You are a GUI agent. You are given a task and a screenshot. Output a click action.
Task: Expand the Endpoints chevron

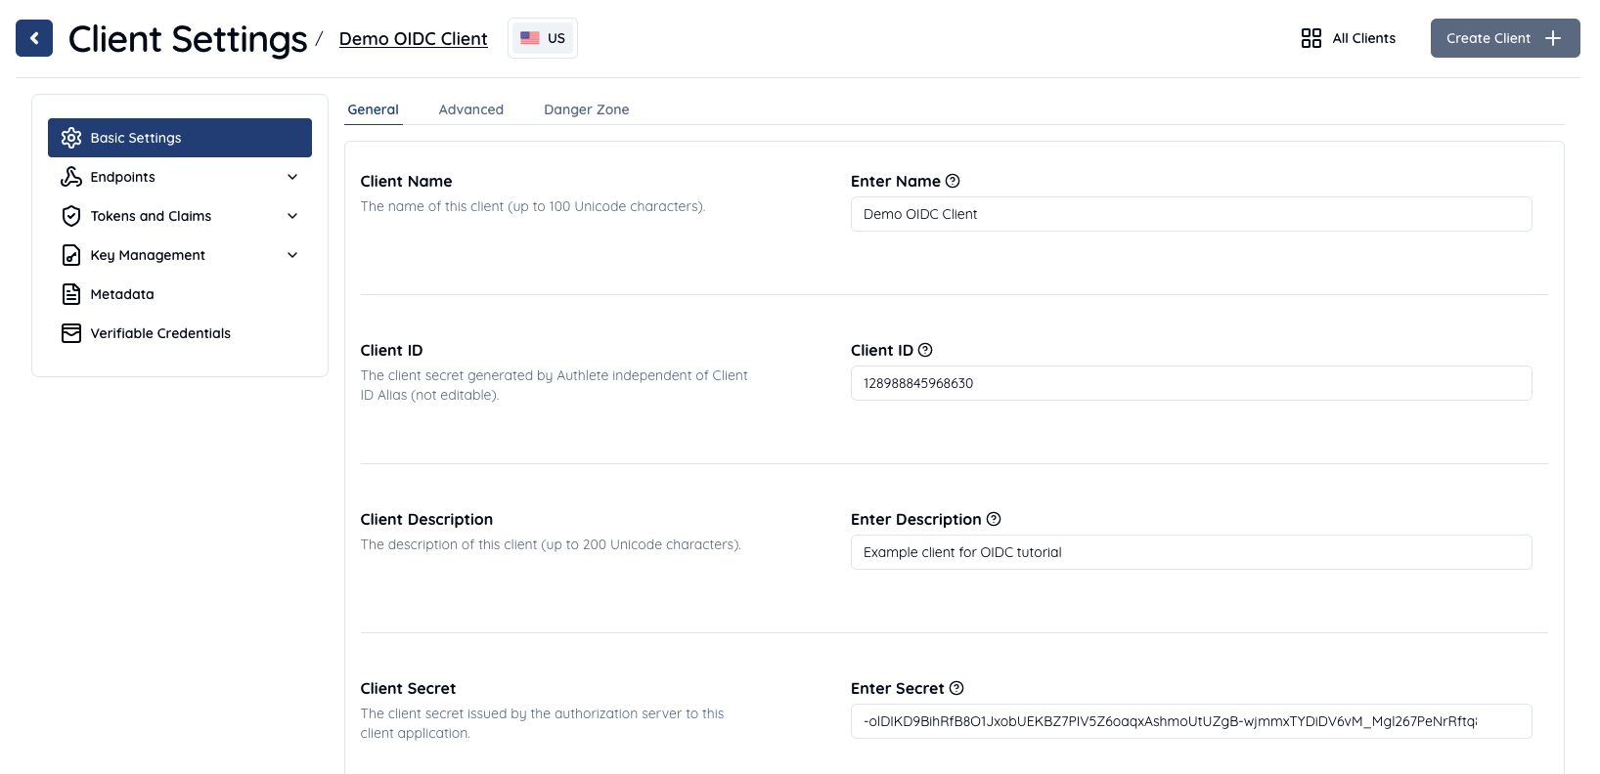click(292, 177)
